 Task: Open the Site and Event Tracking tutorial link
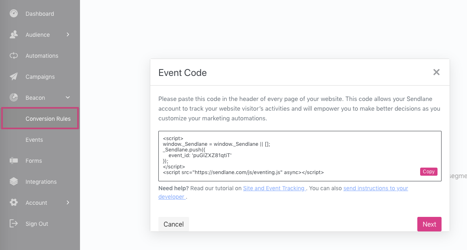tap(274, 188)
